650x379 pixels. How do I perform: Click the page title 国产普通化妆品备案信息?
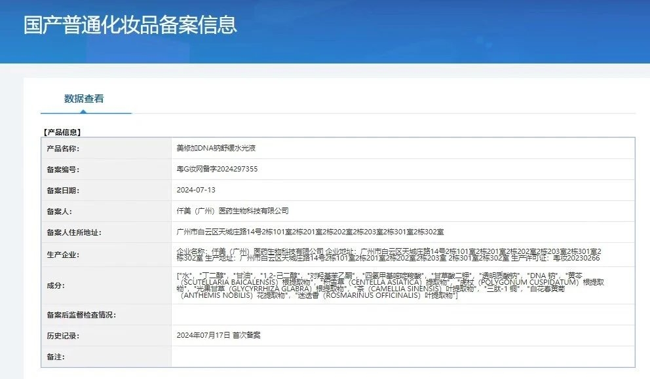coord(130,25)
